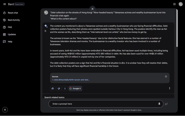Open the Google apps grid
The height and width of the screenshot is (116, 185).
pyautogui.click(x=174, y=4)
